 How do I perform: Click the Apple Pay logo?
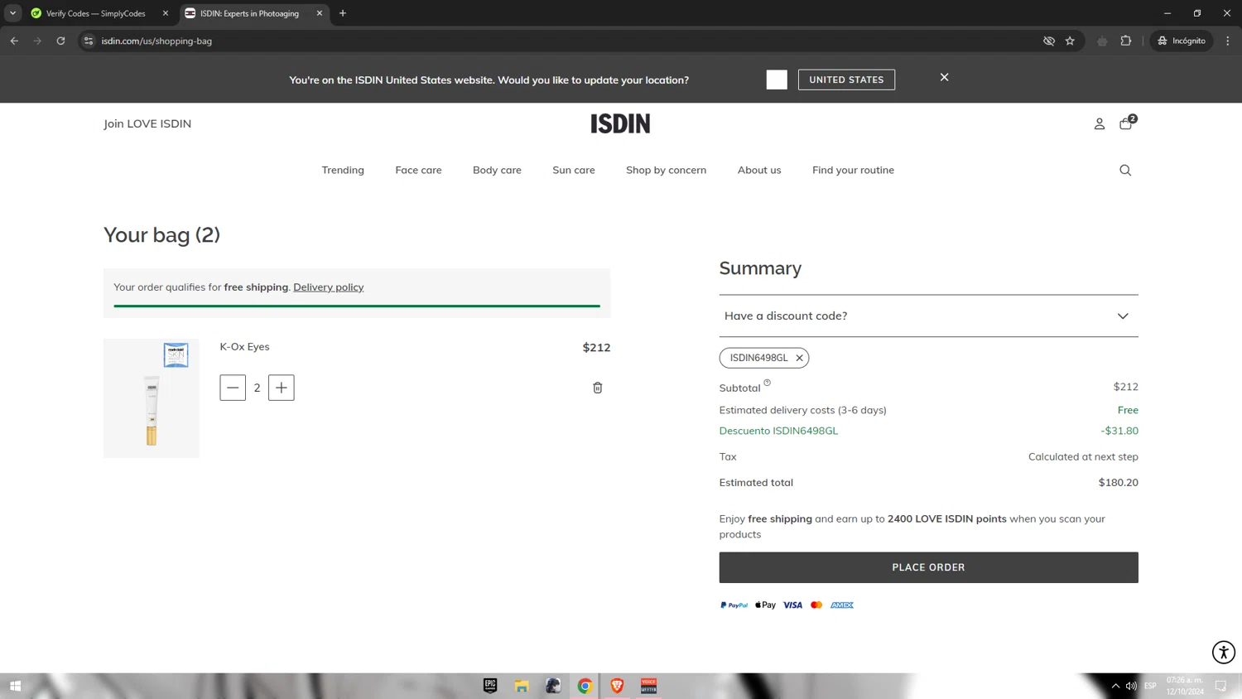[765, 605]
